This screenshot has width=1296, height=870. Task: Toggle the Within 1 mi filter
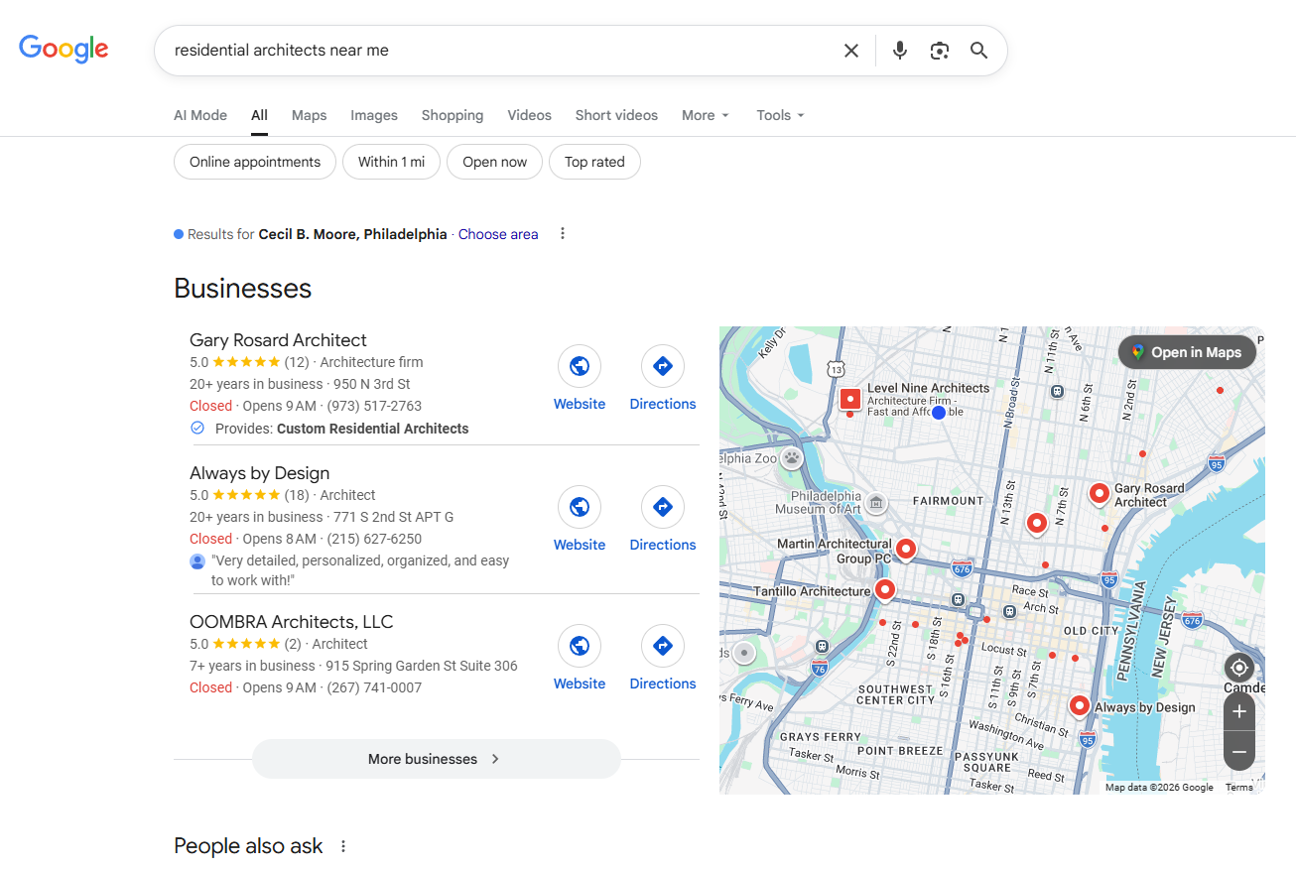[x=391, y=162]
